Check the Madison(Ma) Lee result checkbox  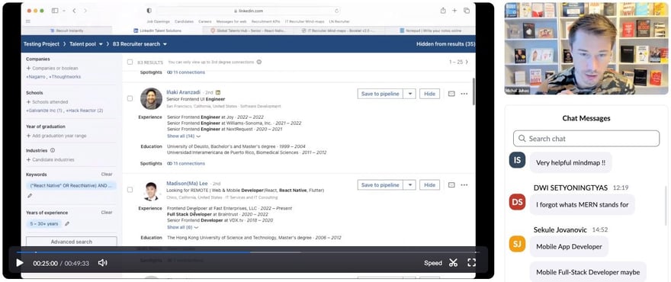130,190
